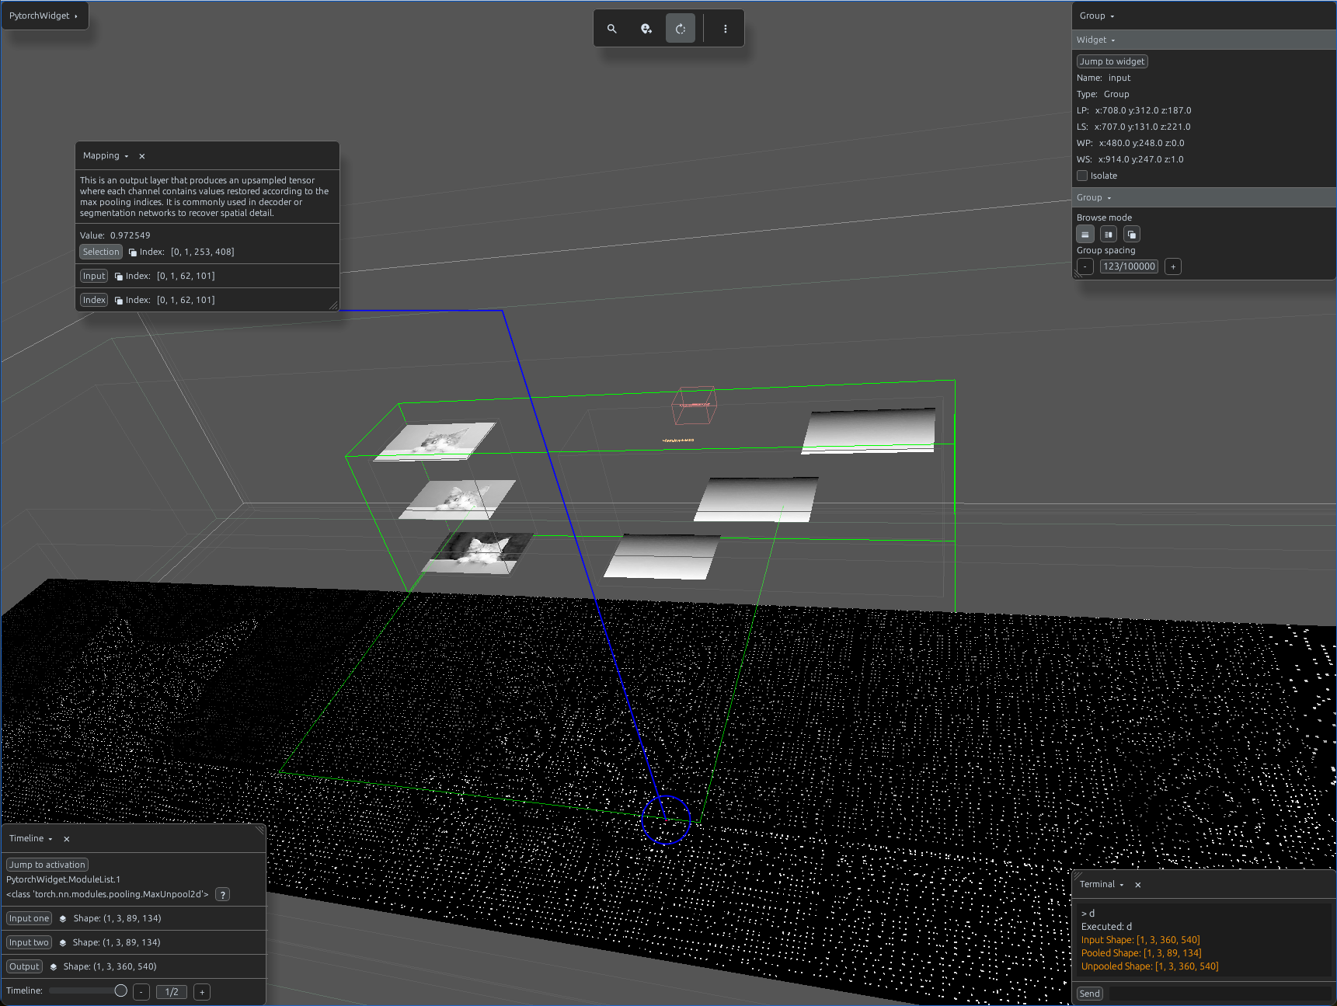Collapse the Widget section header

point(1204,40)
